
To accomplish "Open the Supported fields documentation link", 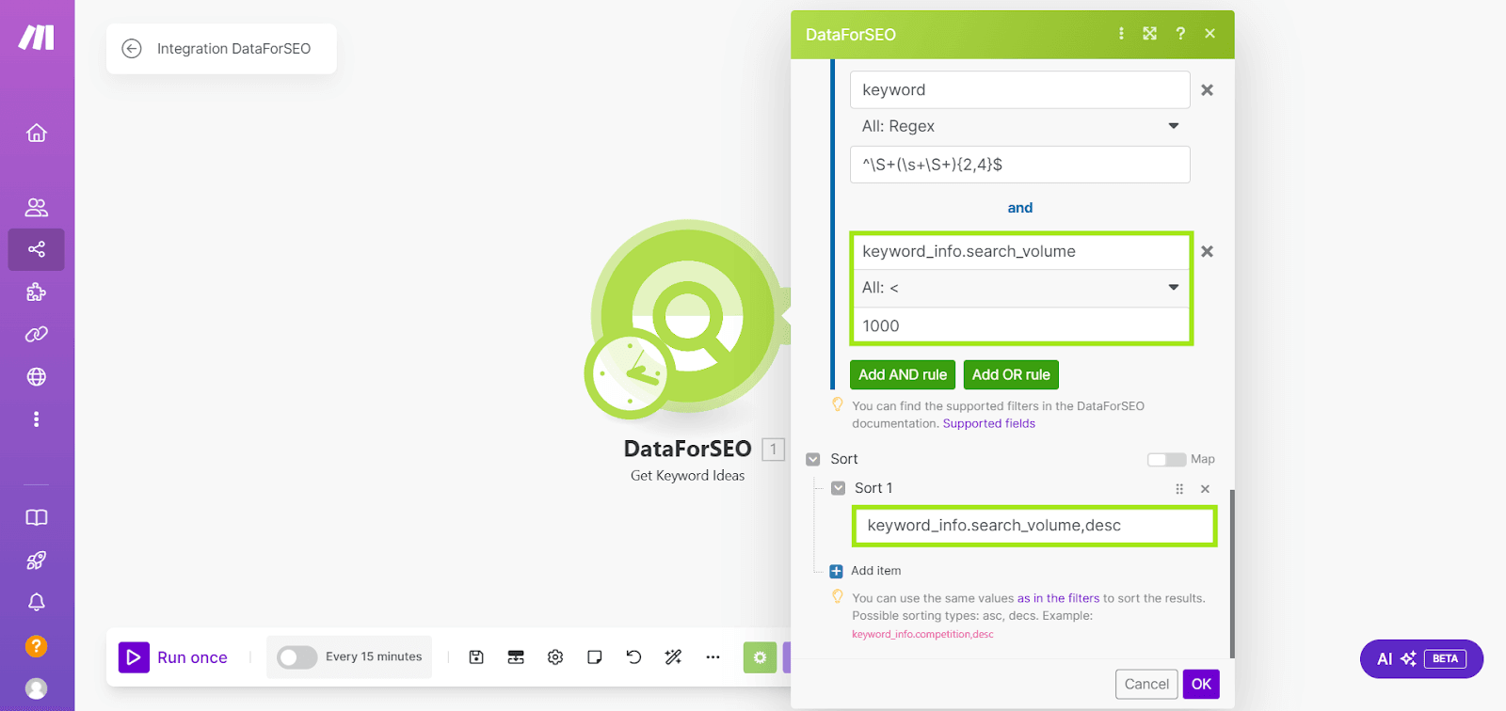I will (x=988, y=424).
